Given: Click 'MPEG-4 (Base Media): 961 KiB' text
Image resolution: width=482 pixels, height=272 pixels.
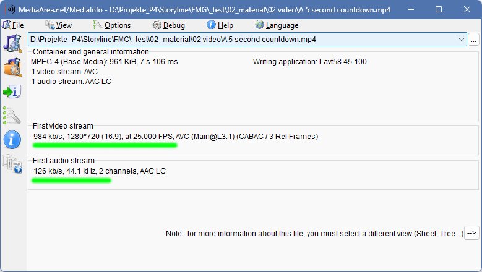Looking at the screenshot, I should 84,62.
